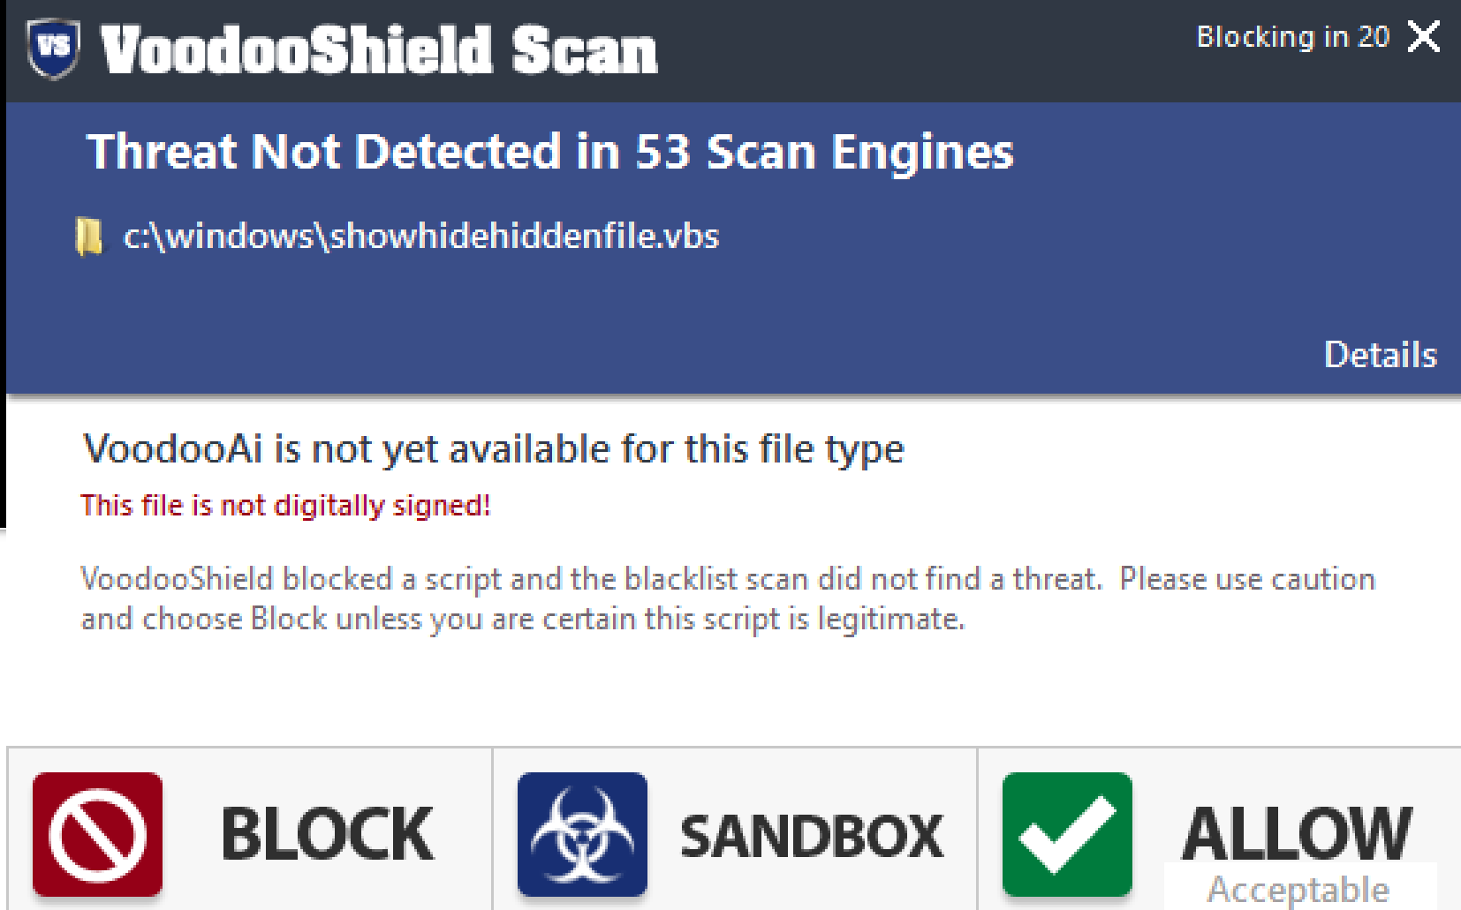The image size is (1461, 910).
Task: Select the ALLOW text label
Action: tap(1297, 832)
